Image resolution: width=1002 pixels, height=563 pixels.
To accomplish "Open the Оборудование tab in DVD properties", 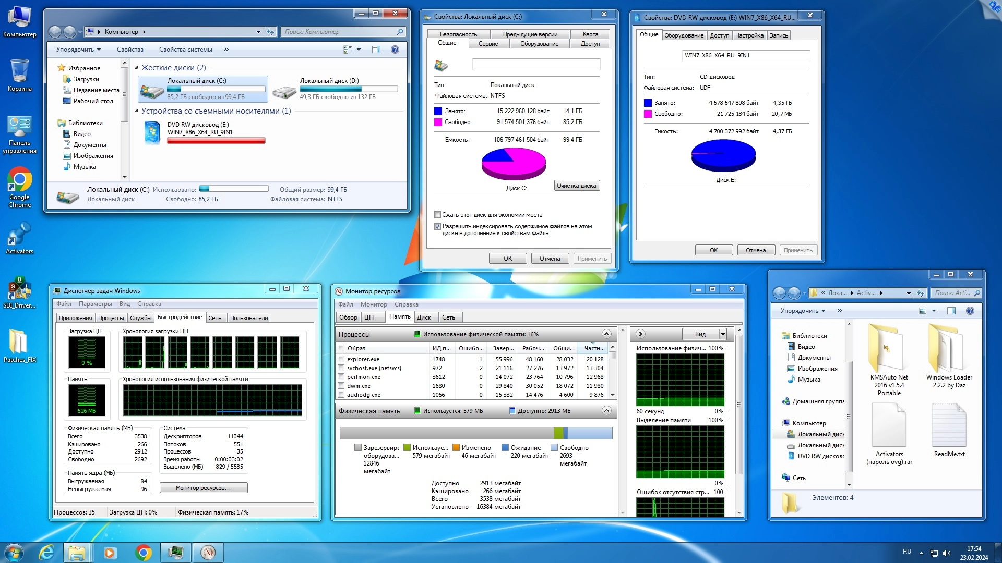I will 684,35.
